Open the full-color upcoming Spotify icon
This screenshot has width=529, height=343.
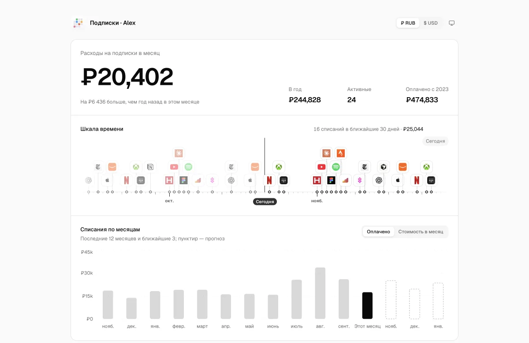coord(336,167)
